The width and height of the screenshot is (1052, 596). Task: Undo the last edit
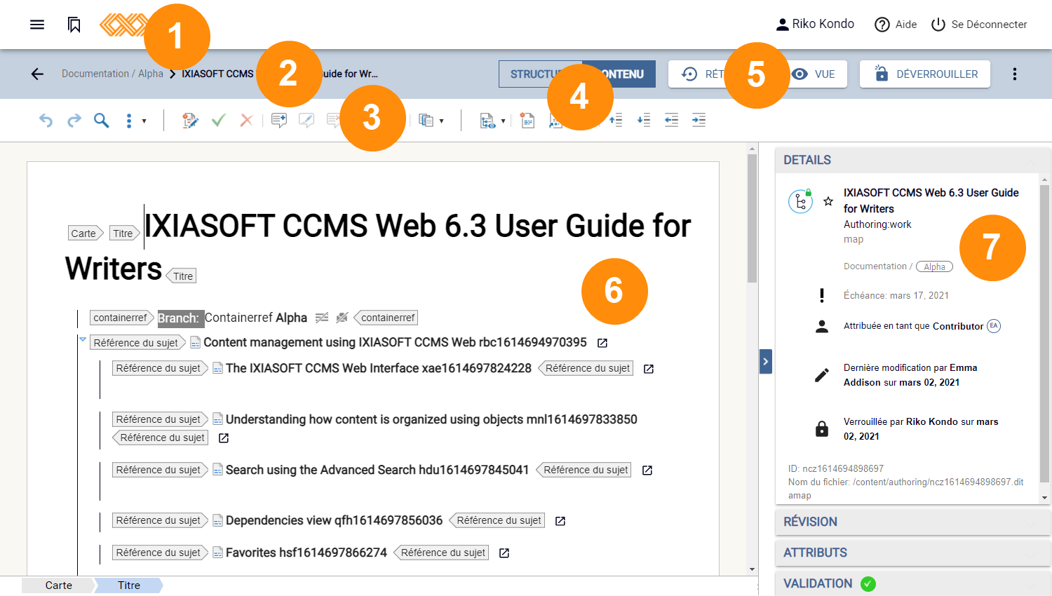click(46, 121)
